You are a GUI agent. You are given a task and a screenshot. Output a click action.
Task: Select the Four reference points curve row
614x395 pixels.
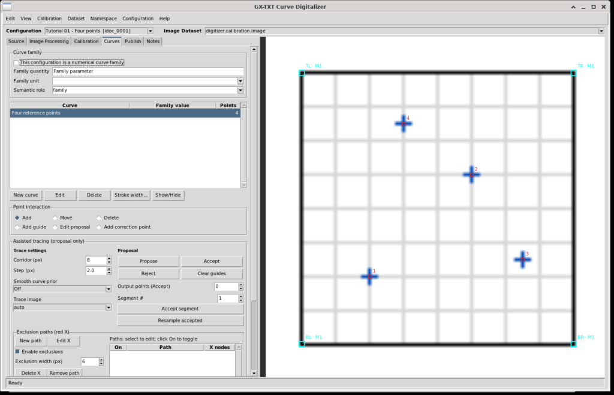pos(125,113)
